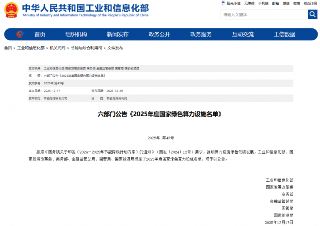Open the 微博 link at top
This screenshot has height=226, width=320.
click(x=296, y=4)
